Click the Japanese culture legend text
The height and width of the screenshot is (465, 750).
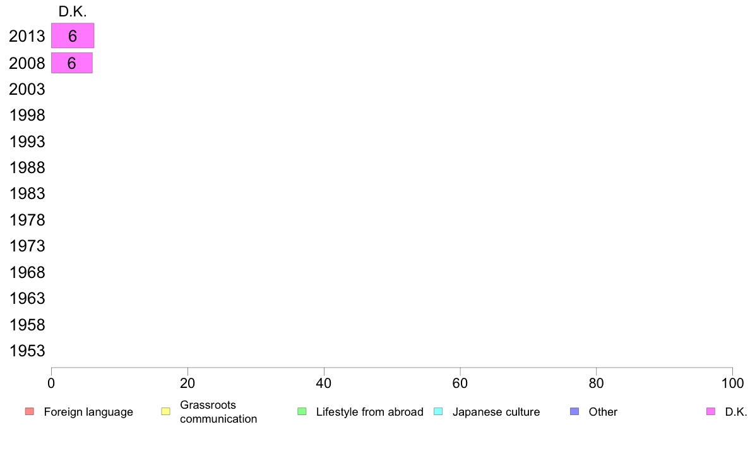pos(496,412)
